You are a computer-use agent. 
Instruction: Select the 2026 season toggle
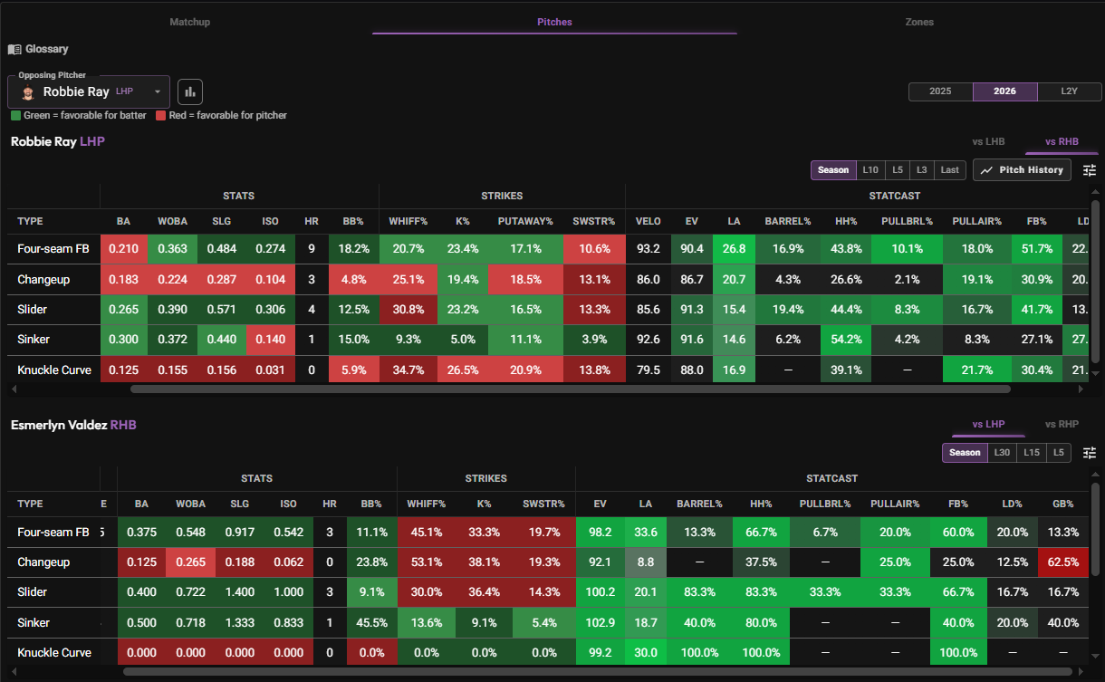1004,91
